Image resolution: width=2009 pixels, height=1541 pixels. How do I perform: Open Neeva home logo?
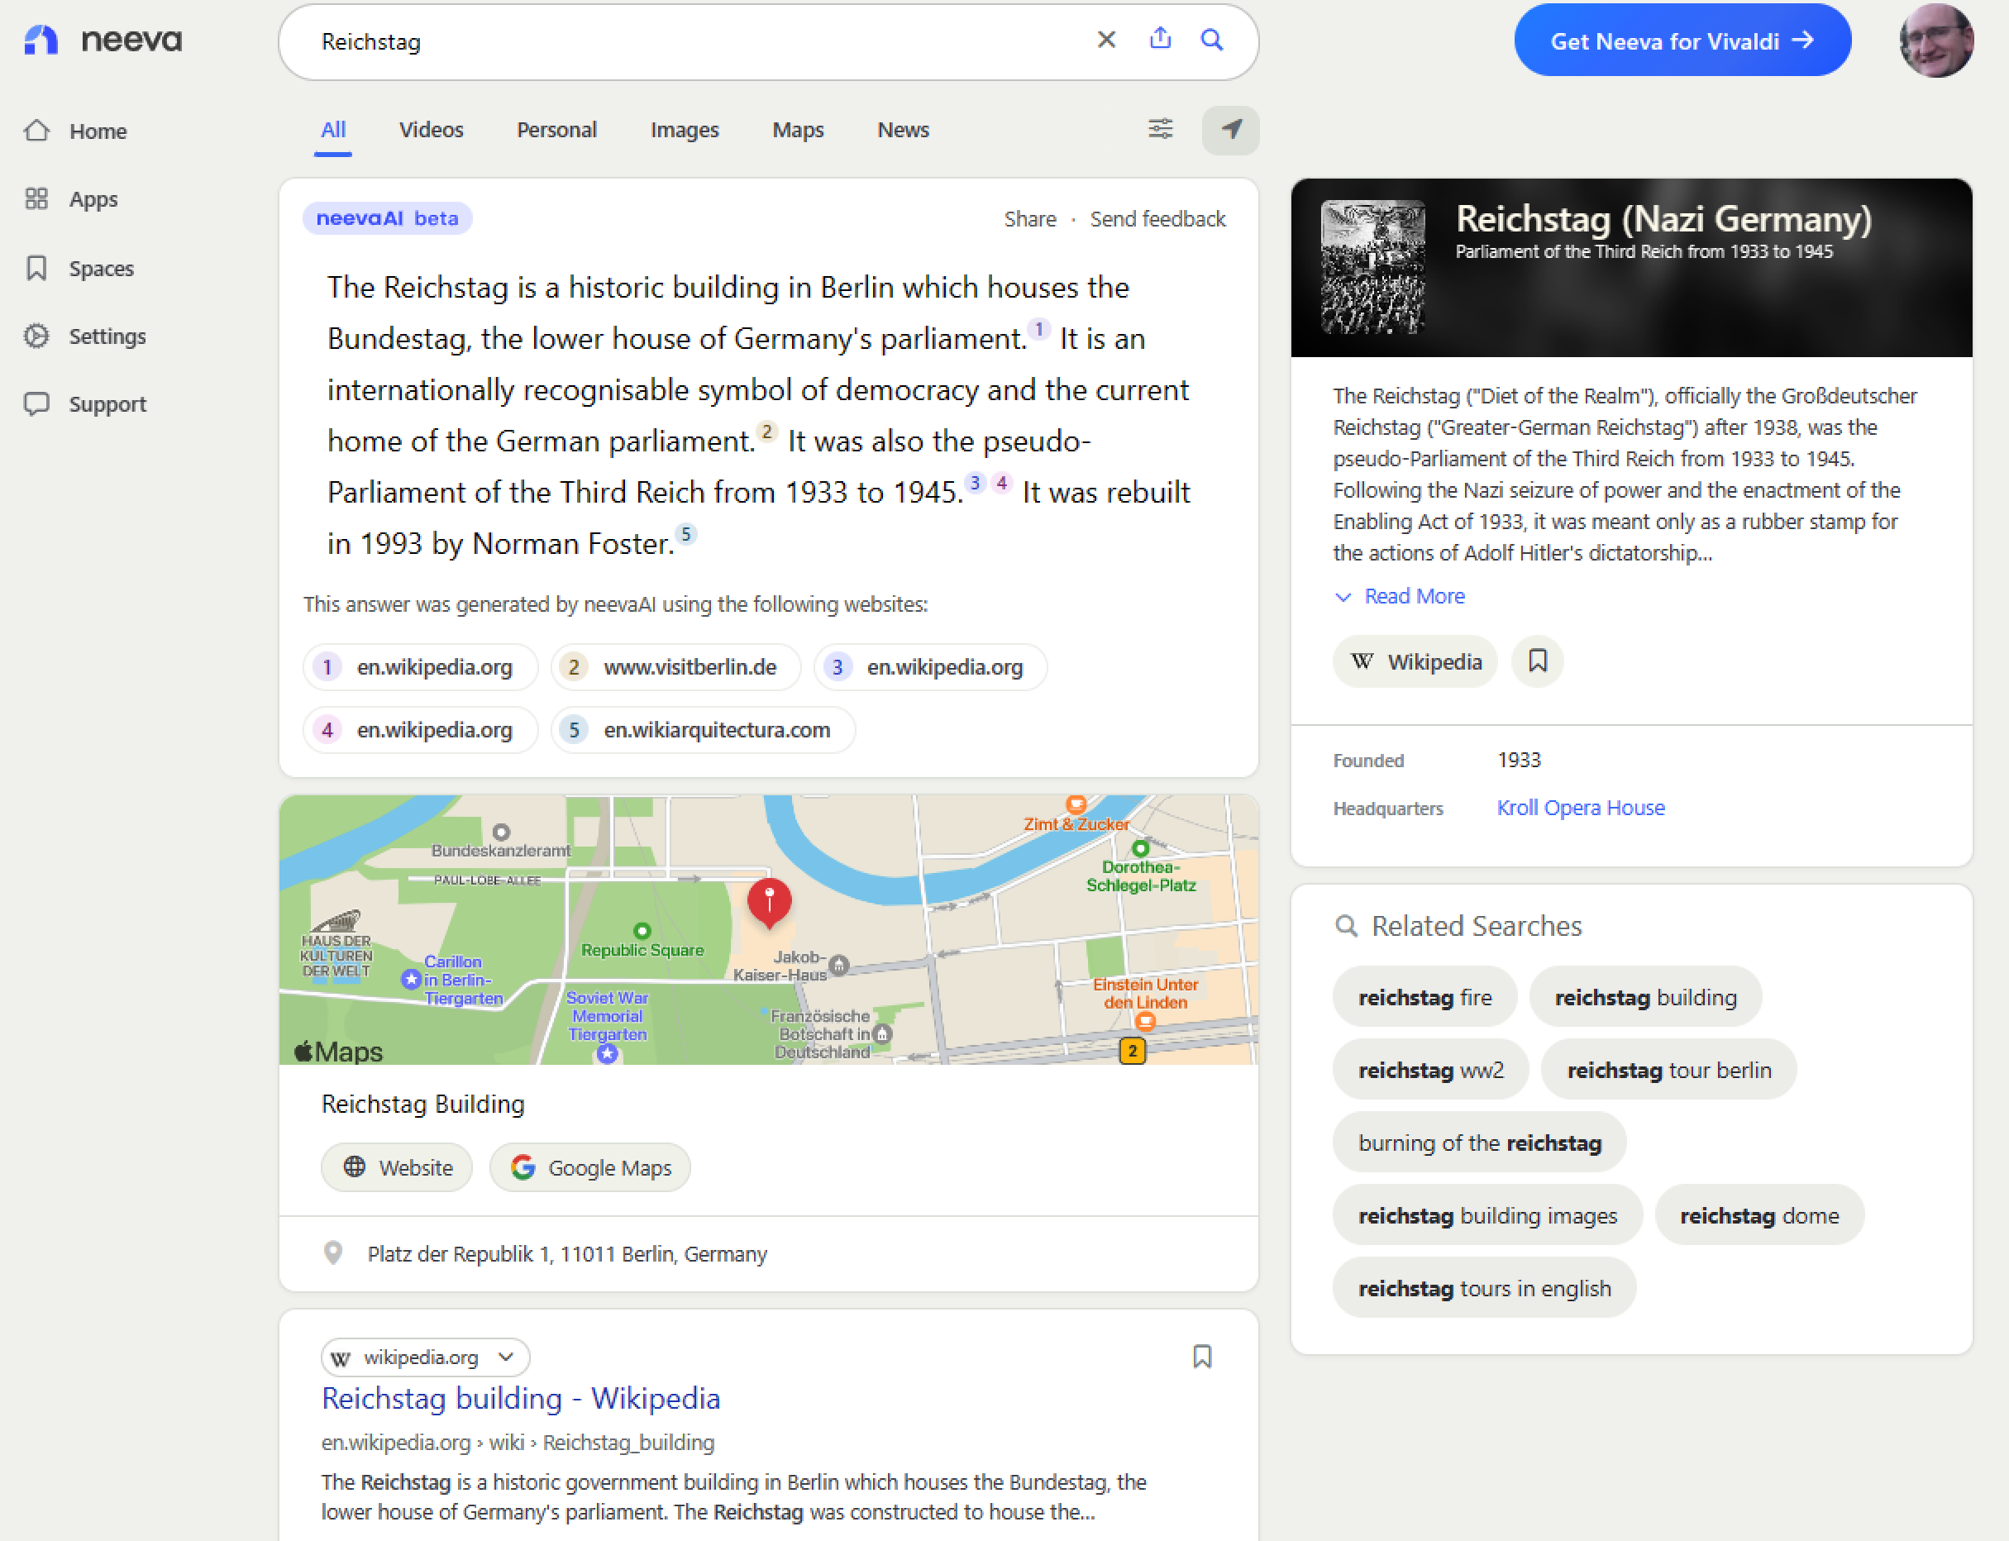[x=103, y=41]
